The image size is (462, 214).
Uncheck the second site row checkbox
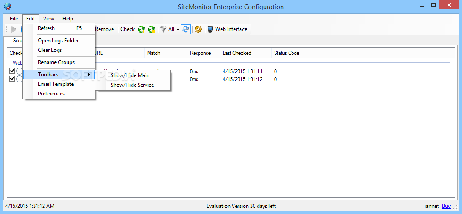pyautogui.click(x=12, y=79)
